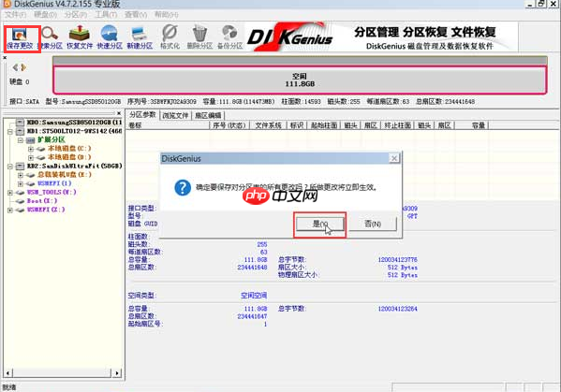Expand the 本地磁盘(D:) node
This screenshot has width=561, height=392.
[31, 157]
